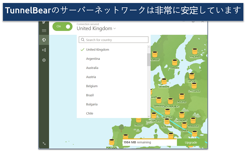
Task: Select the Lithuania tunnel on the map
Action: coord(194,86)
